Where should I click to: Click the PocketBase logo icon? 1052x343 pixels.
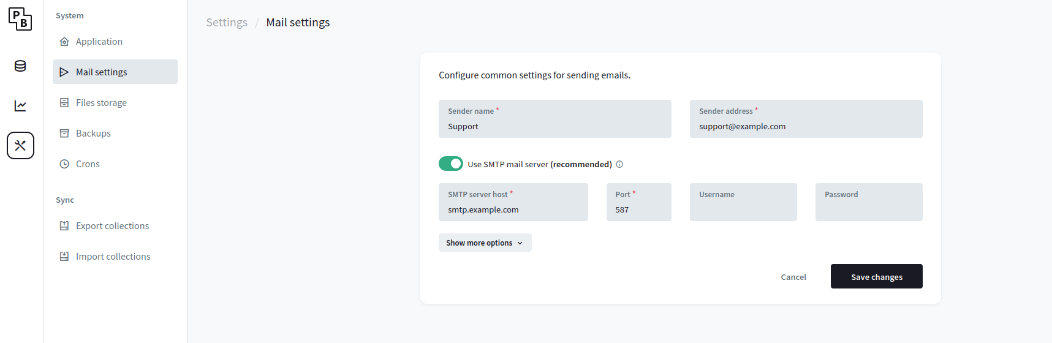coord(20,19)
